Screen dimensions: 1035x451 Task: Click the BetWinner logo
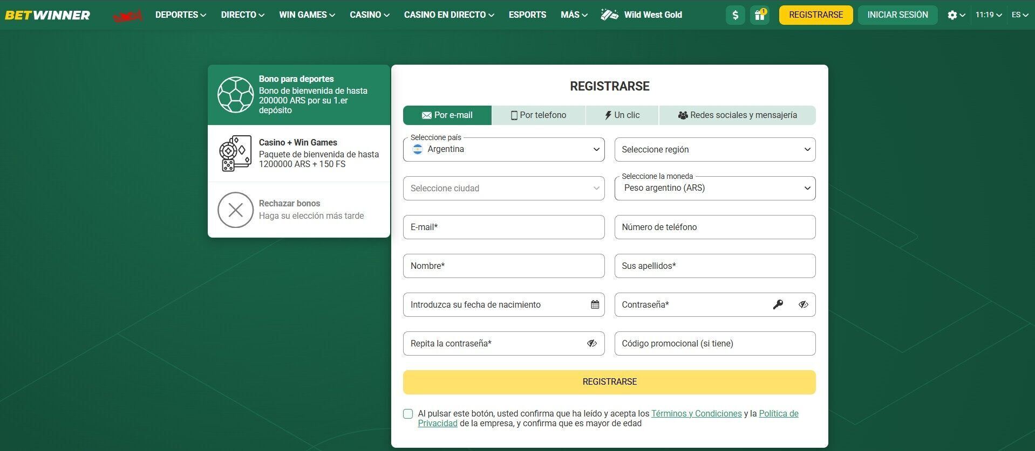pyautogui.click(x=47, y=15)
